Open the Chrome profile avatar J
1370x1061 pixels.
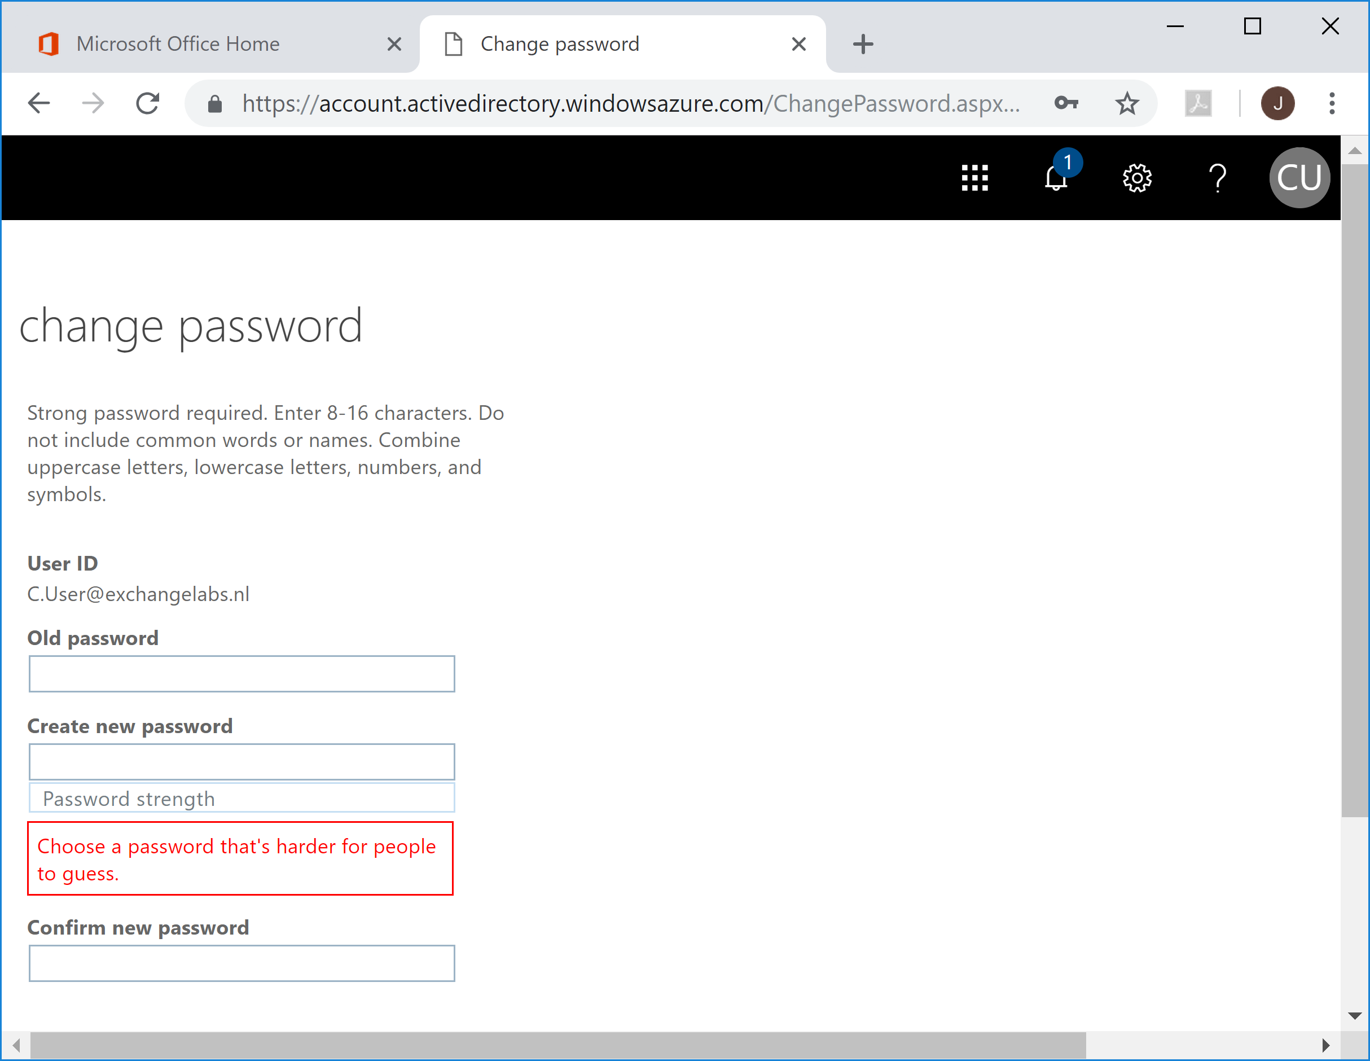coord(1278,103)
